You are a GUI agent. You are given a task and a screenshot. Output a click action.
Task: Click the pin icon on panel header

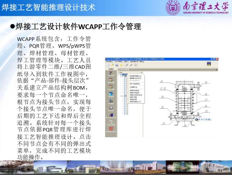[x=216, y=70]
